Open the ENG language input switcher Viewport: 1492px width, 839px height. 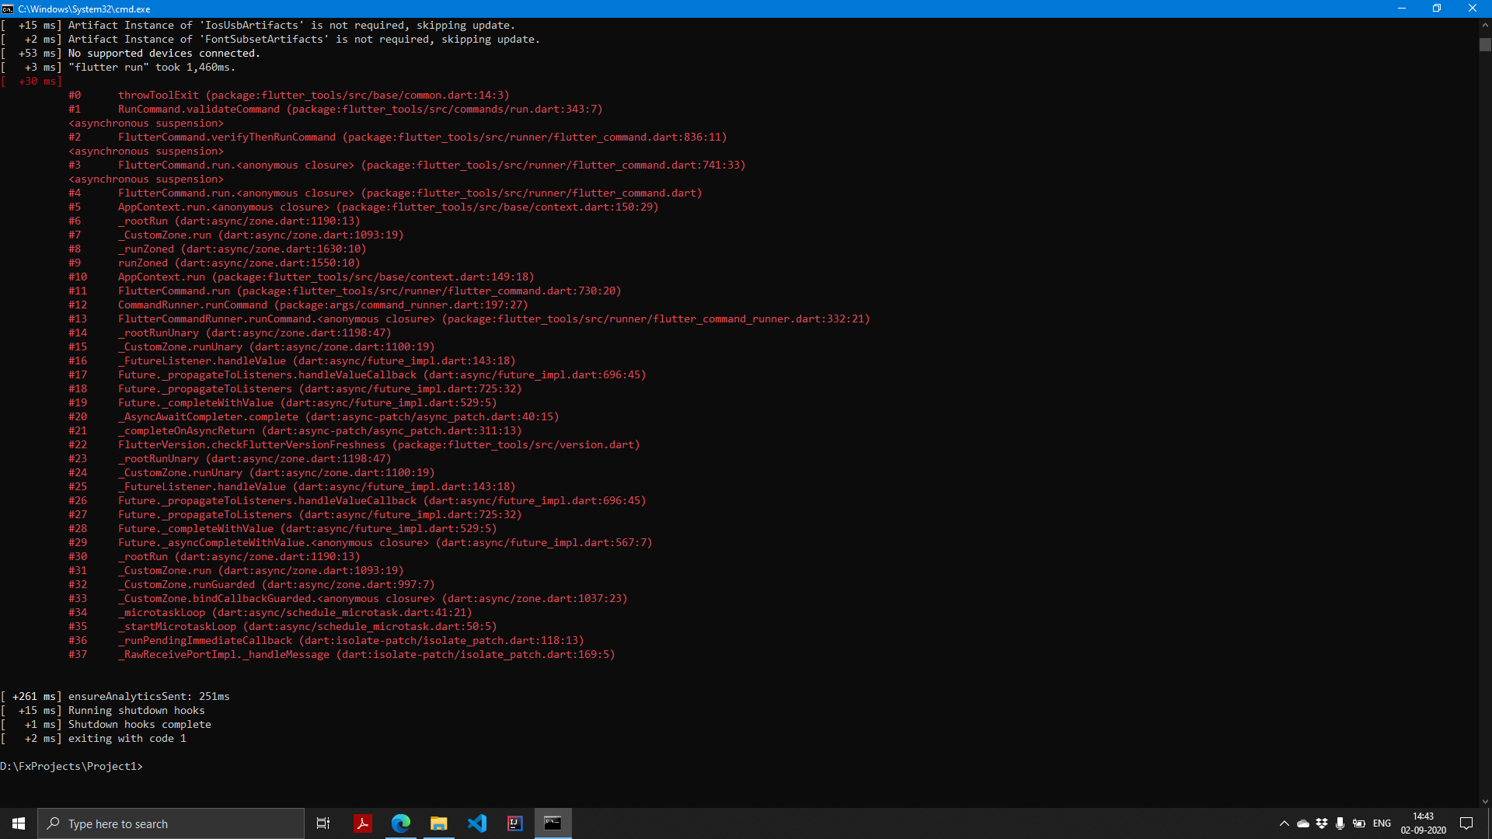pyautogui.click(x=1382, y=823)
